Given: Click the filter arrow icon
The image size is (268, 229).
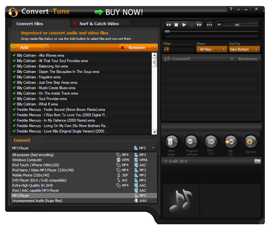Looking at the screenshot, I should click(x=166, y=49).
